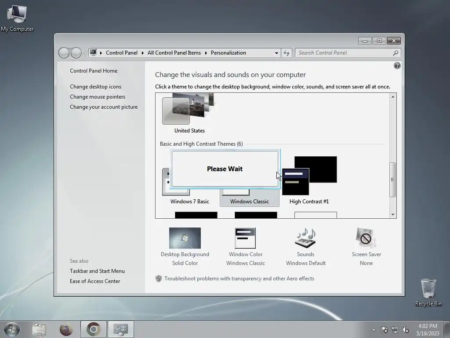Viewport: 450px width, 338px height.
Task: Switch to the Chrome taskbar button
Action: (x=94, y=329)
